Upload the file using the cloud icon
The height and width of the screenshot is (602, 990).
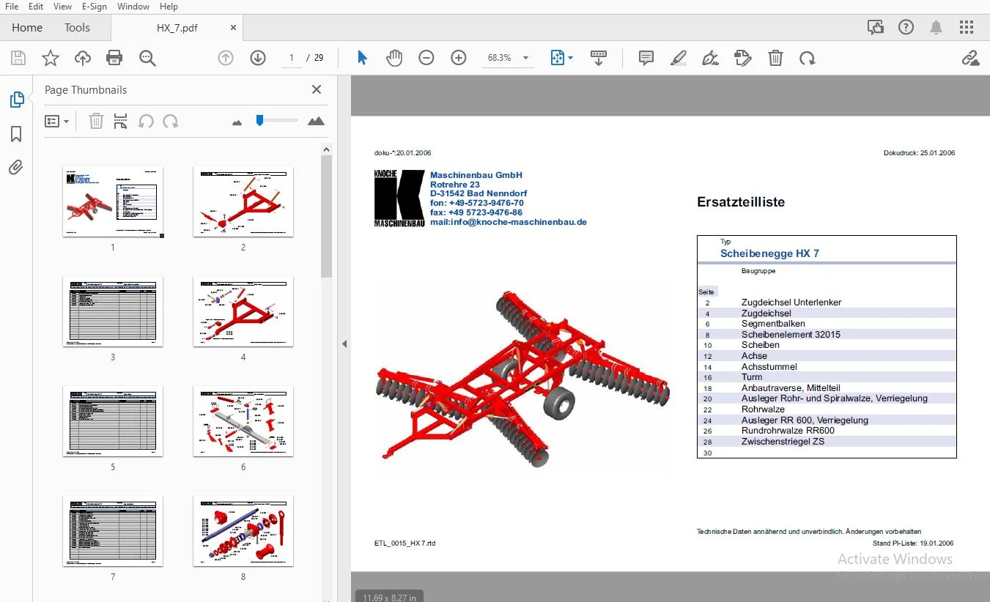pos(82,58)
